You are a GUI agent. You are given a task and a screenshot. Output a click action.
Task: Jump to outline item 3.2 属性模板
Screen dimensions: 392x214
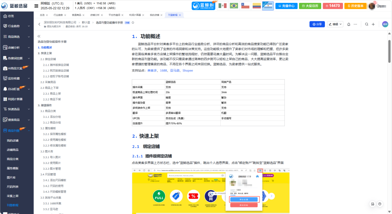[48, 128]
